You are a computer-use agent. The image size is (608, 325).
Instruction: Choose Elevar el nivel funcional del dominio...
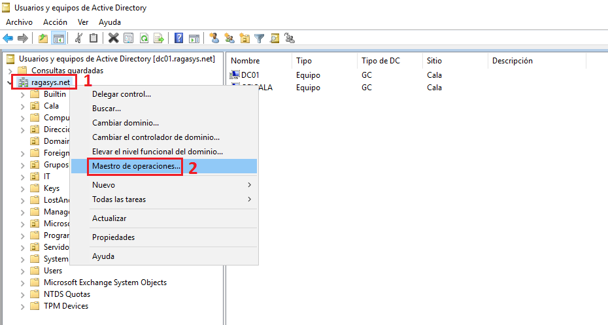pyautogui.click(x=164, y=152)
